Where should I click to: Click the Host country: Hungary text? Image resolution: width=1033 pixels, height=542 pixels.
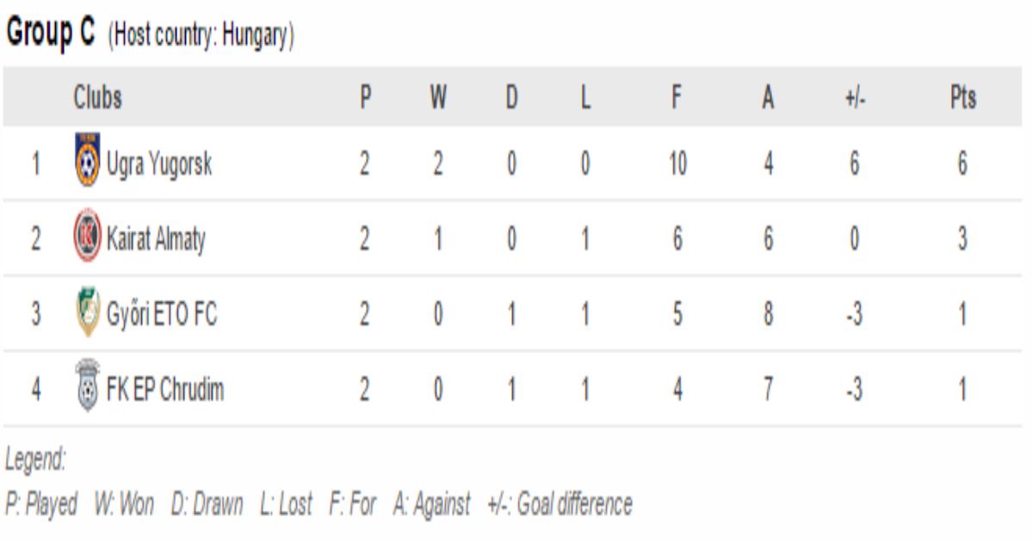pyautogui.click(x=201, y=37)
